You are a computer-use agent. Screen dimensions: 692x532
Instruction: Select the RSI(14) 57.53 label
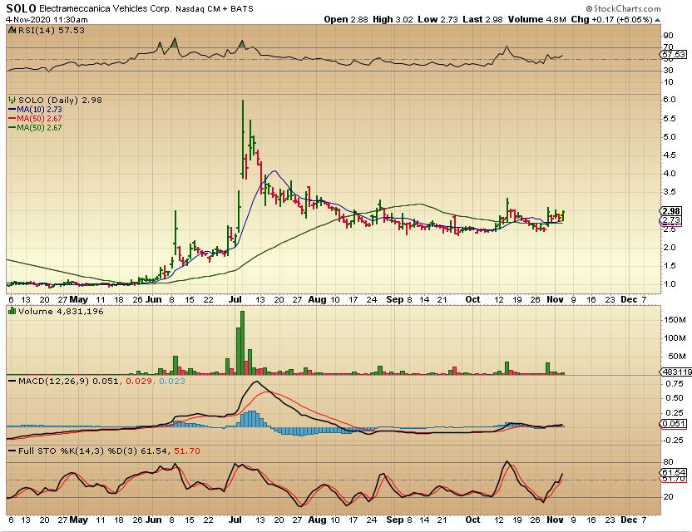point(50,30)
